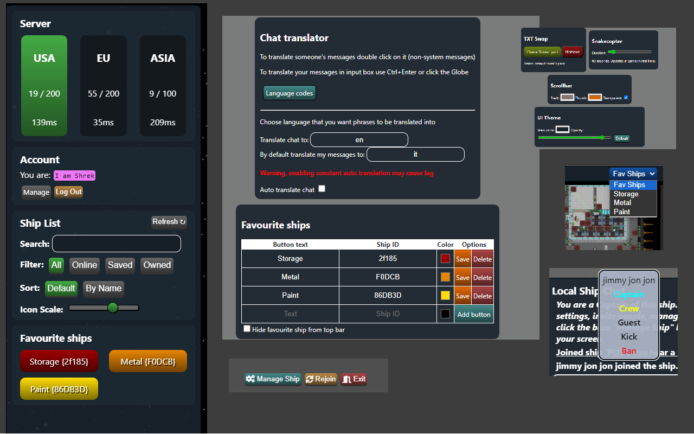Ban jimmy jon jon from the player menu
This screenshot has height=434, width=694.
pyautogui.click(x=629, y=351)
